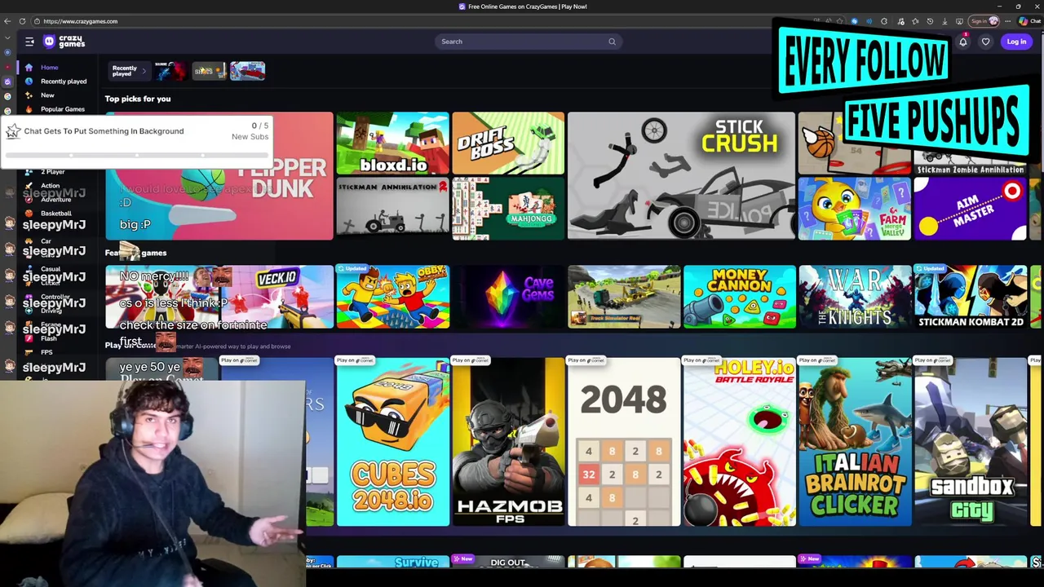Screen dimensions: 1044x587
Task: Click the browser Sign in profile button
Action: tap(984, 21)
